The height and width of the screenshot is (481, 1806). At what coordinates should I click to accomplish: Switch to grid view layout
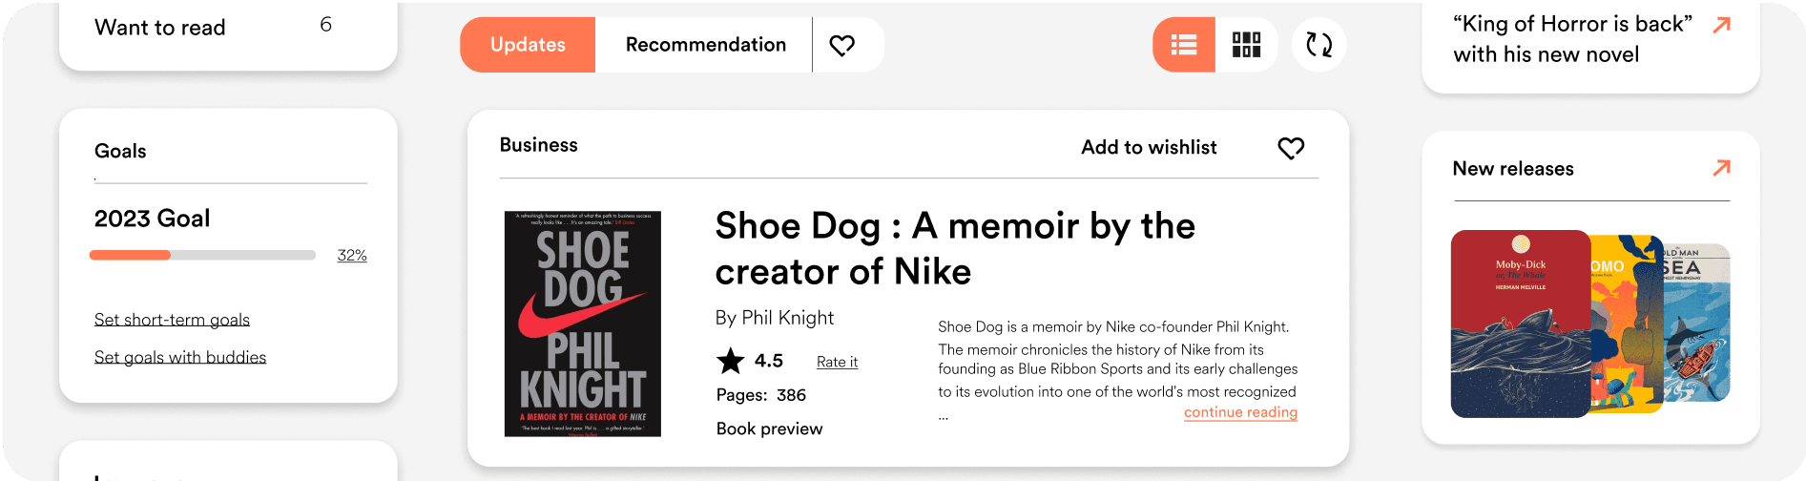(x=1246, y=45)
